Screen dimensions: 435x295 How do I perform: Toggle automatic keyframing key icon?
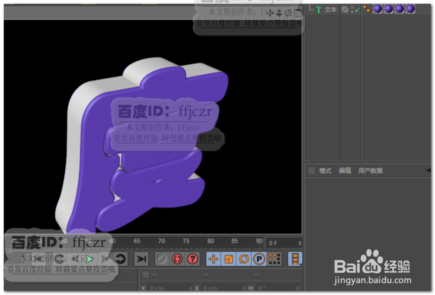[162, 259]
